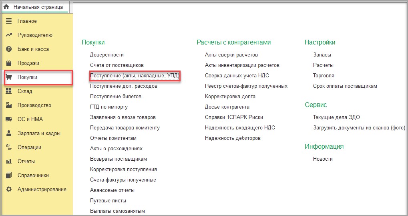This screenshot has height=216, width=408.
Task: Open Отчеты комитентам
Action: pyautogui.click(x=113, y=138)
